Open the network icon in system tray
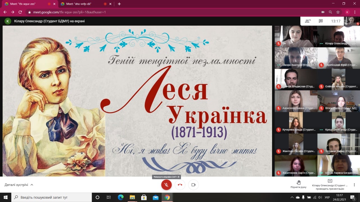 click(x=315, y=197)
